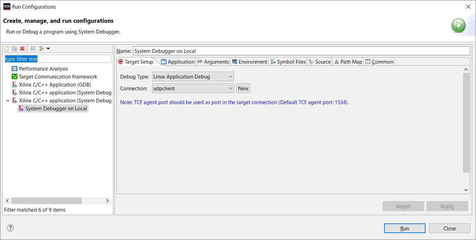The image size is (476, 240).
Task: Collapse the expanded Xilinx C/C++ application node
Action: click(8, 101)
